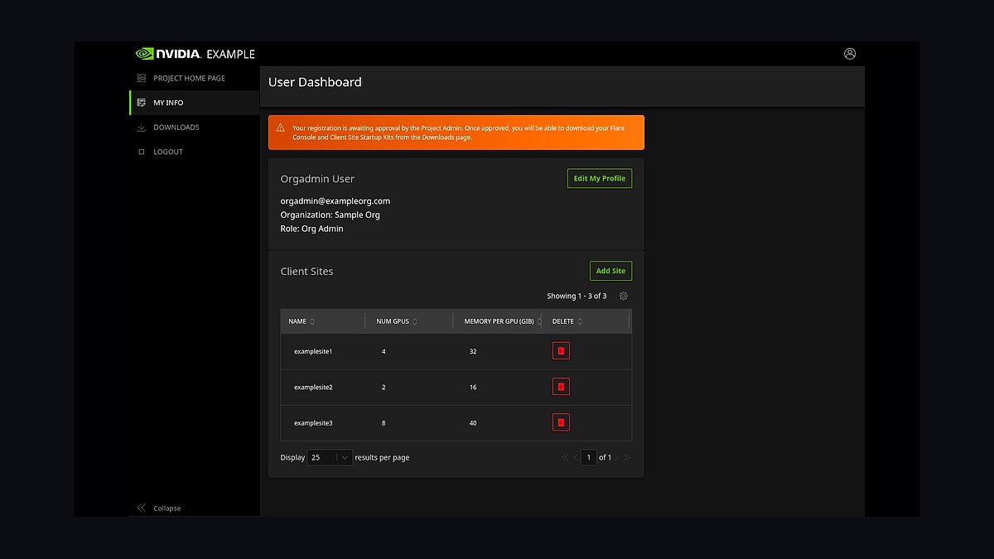Collapse the left sidebar
This screenshot has height=559, width=994.
pyautogui.click(x=158, y=508)
